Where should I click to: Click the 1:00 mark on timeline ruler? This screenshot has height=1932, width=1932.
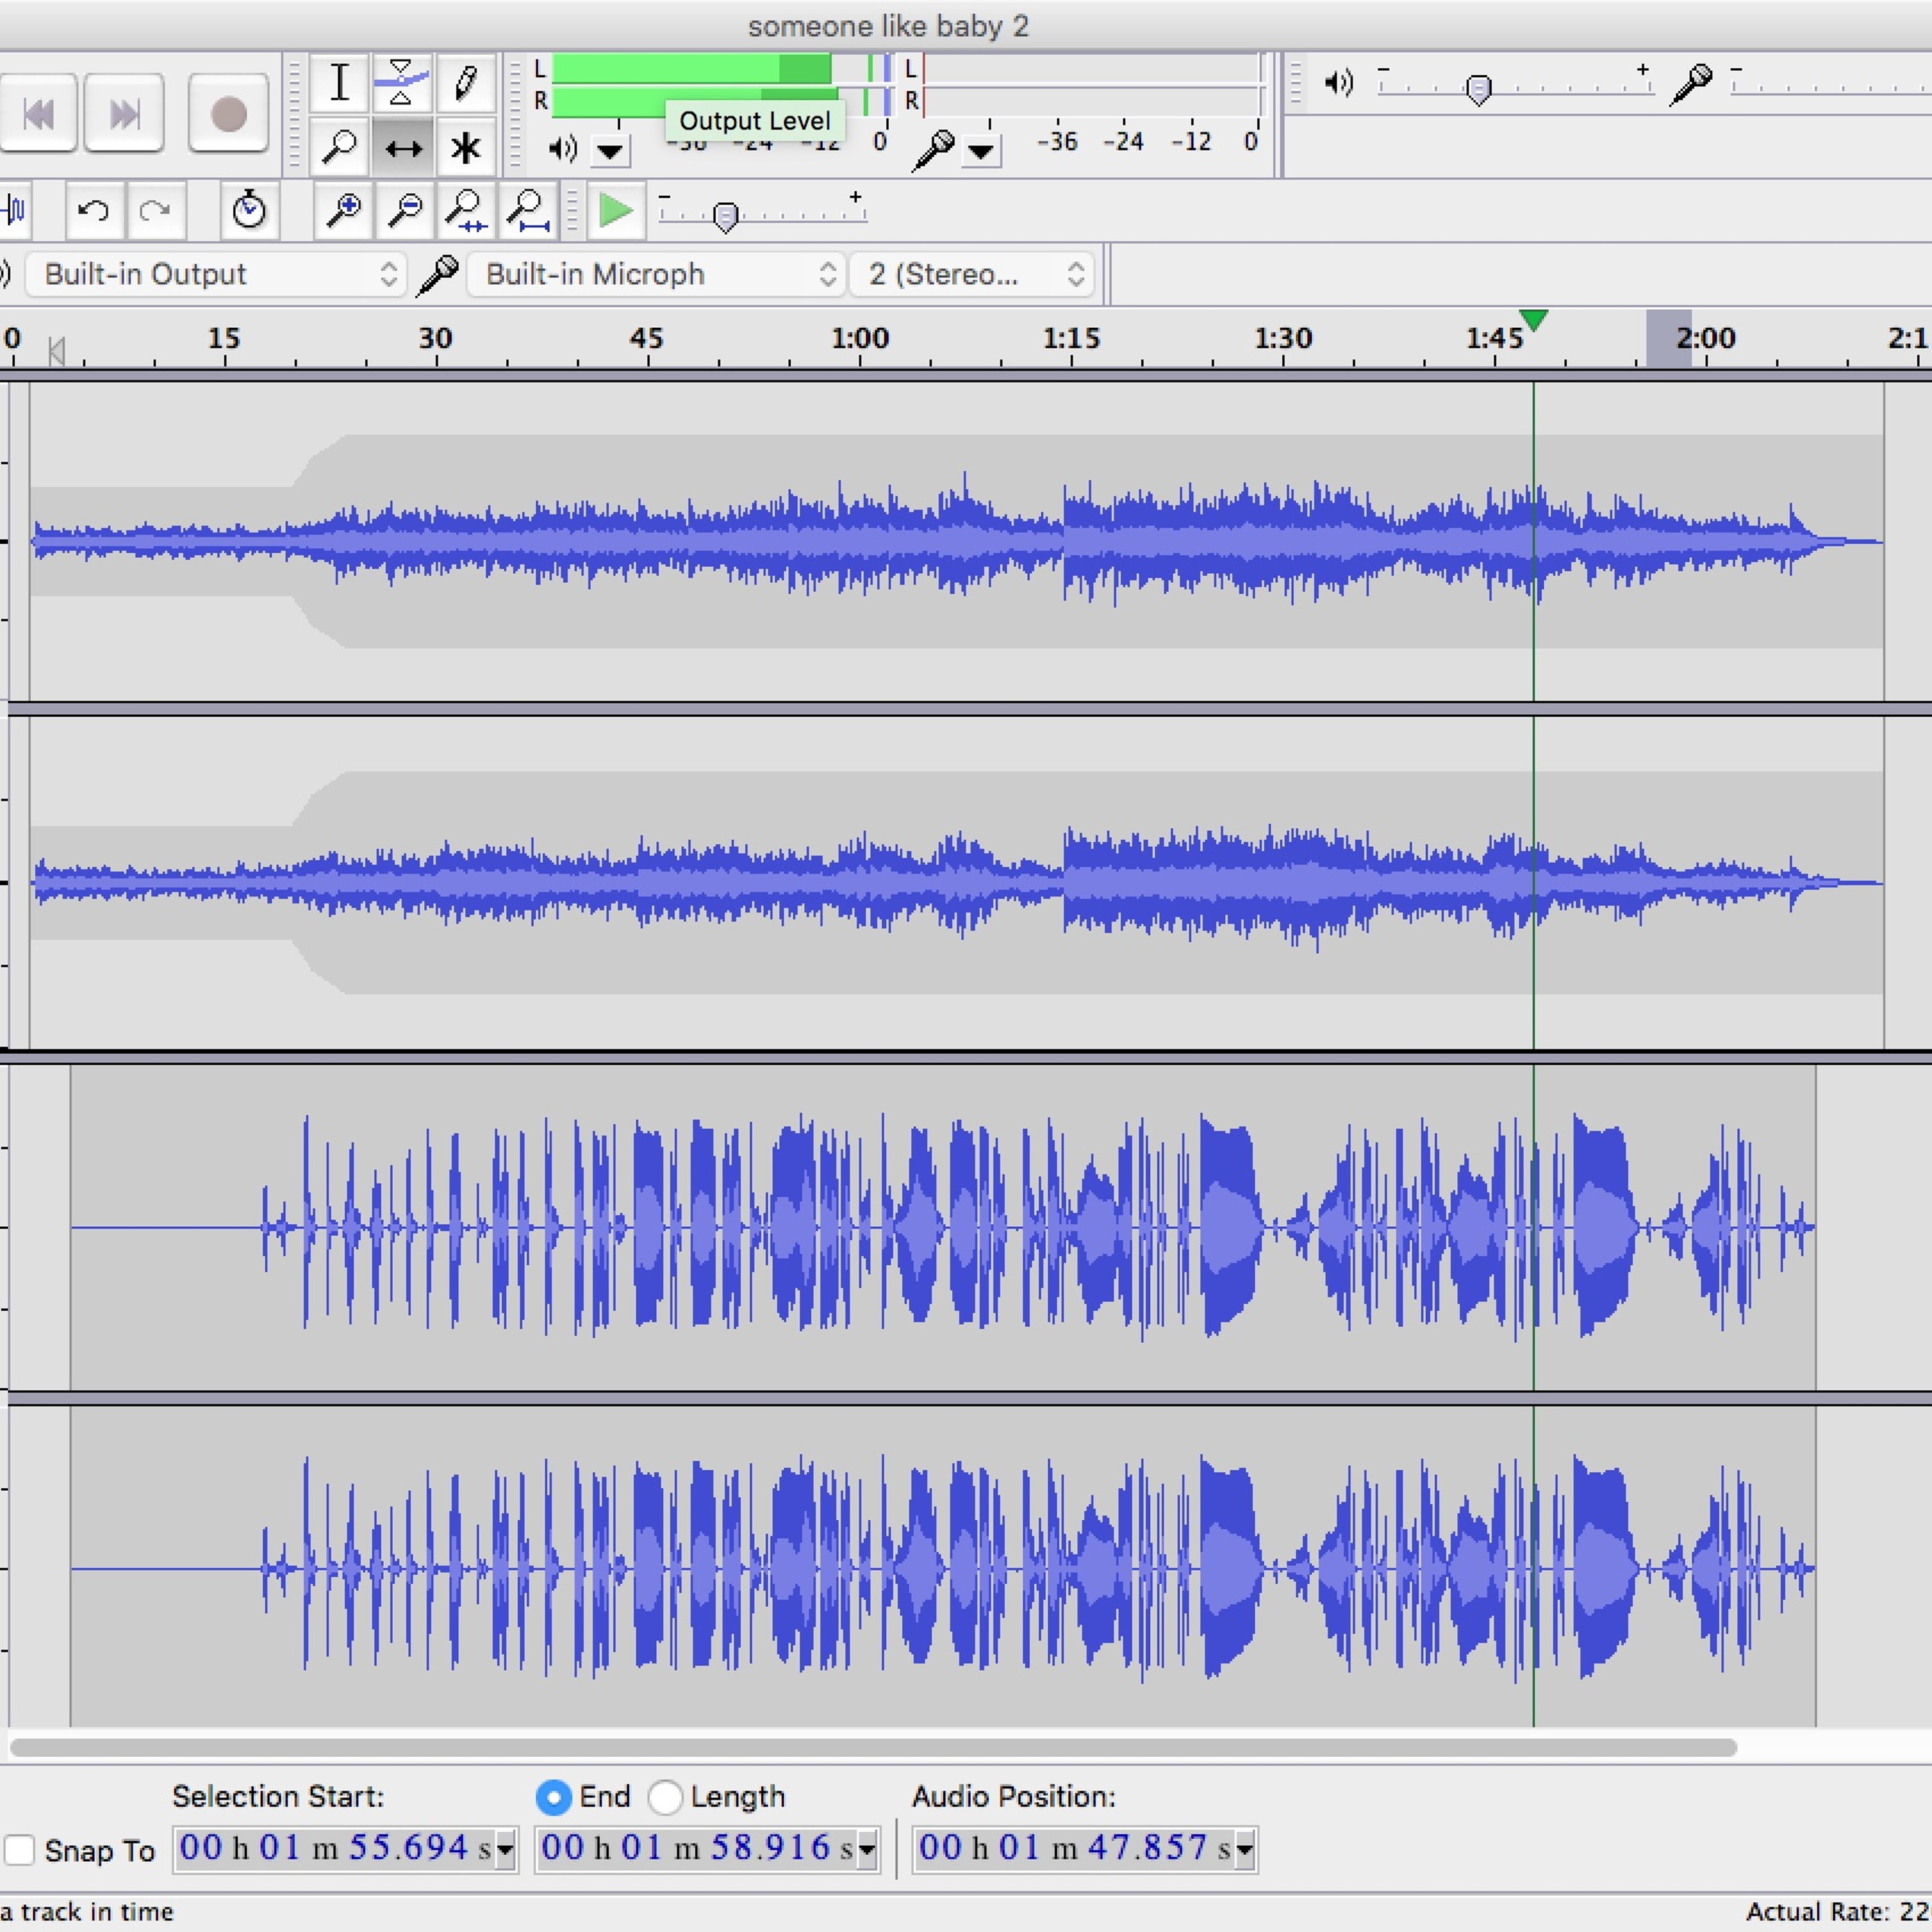pyautogui.click(x=860, y=338)
